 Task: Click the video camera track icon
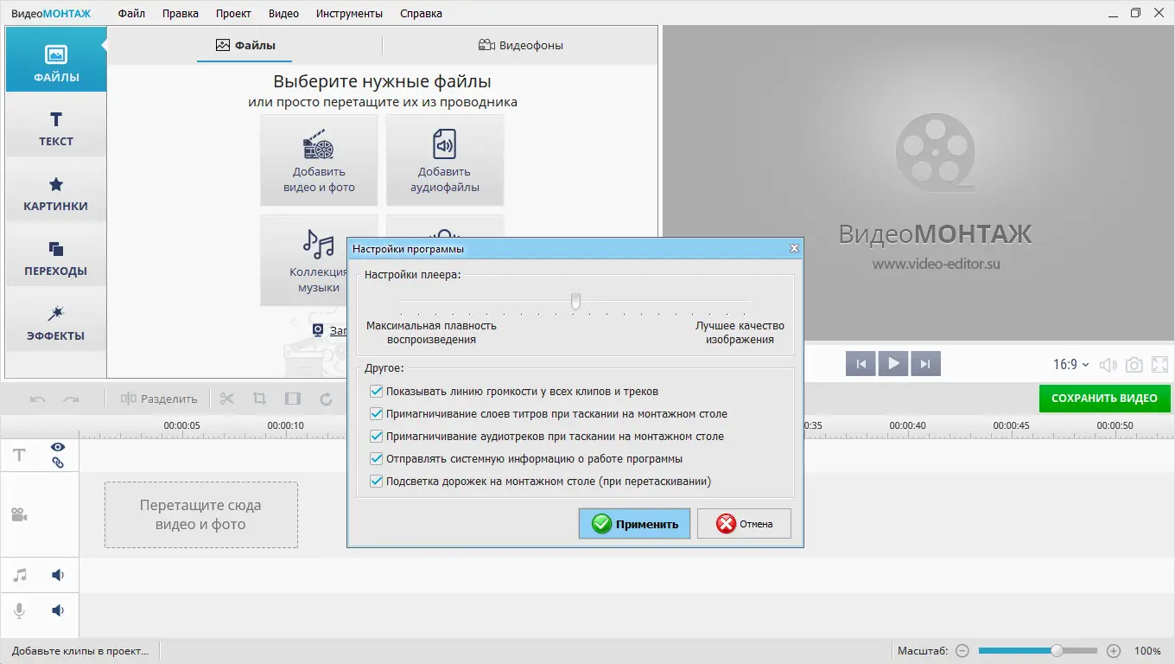pyautogui.click(x=19, y=514)
